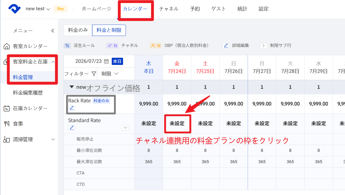Click the house icon beside 客室カレンダー
The height and width of the screenshot is (195, 345).
[7, 46]
